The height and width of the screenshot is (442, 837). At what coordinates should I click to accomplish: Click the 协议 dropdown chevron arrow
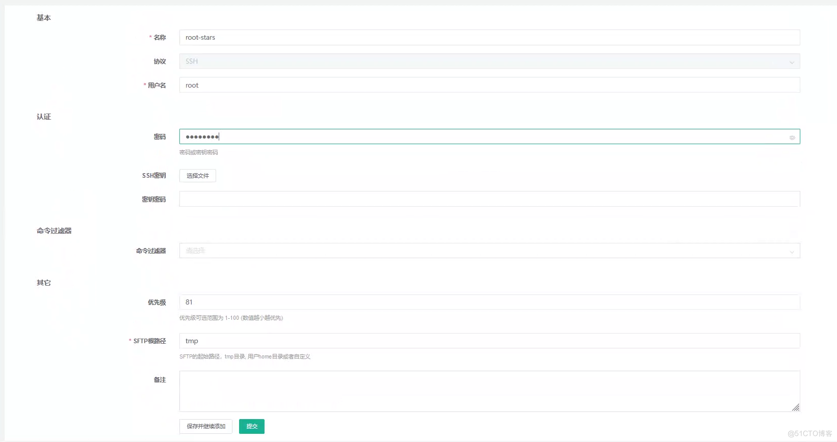(x=792, y=62)
